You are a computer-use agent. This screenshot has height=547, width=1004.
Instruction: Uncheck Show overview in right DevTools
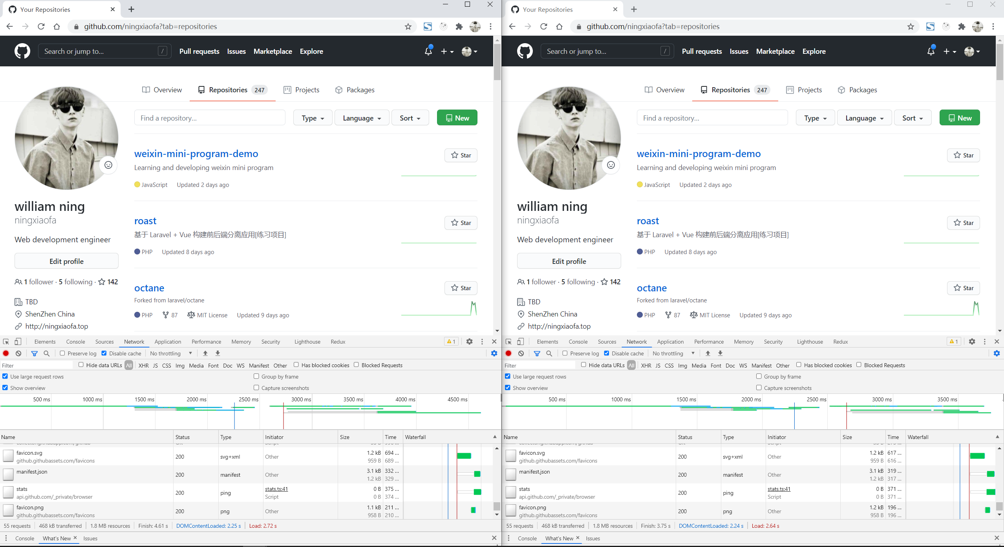pos(508,388)
